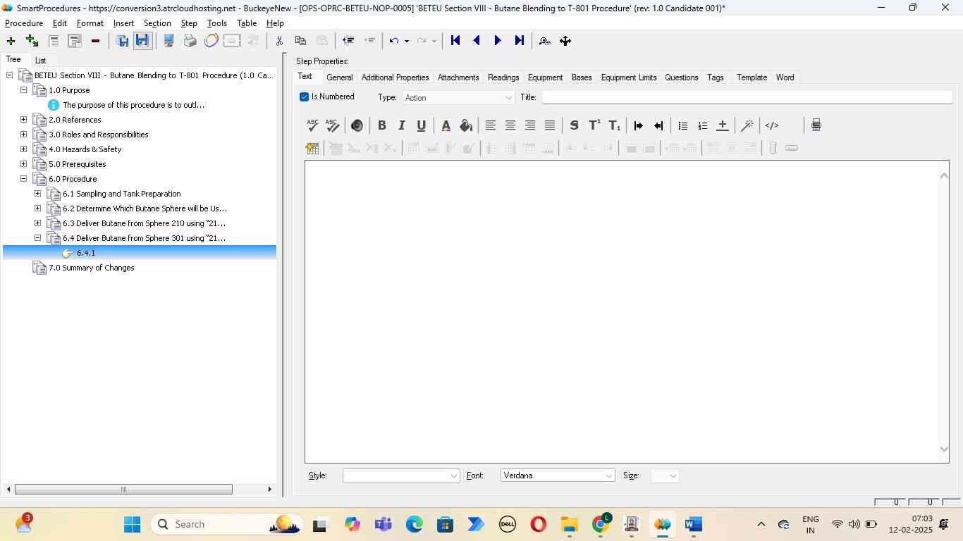
Task: Open the Insert menu
Action: coord(123,23)
